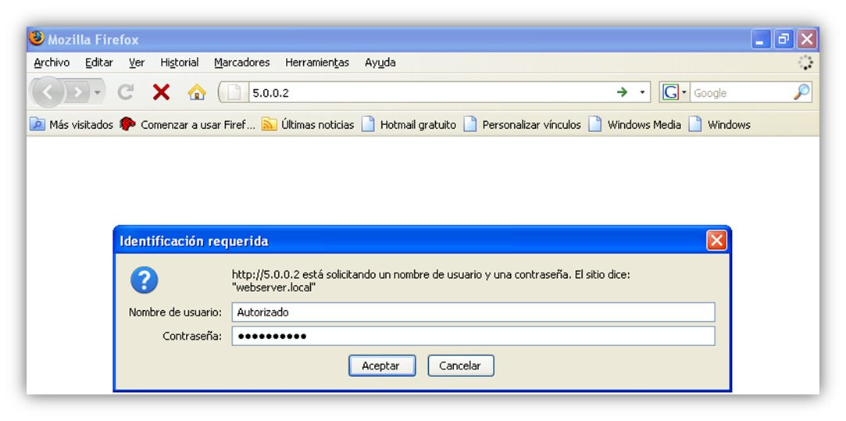Image resolution: width=846 pixels, height=421 pixels.
Task: Close the Identificación requerida dialog
Action: tap(716, 241)
